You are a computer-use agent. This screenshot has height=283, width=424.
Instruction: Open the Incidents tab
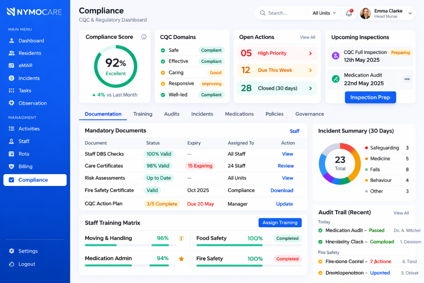point(202,114)
